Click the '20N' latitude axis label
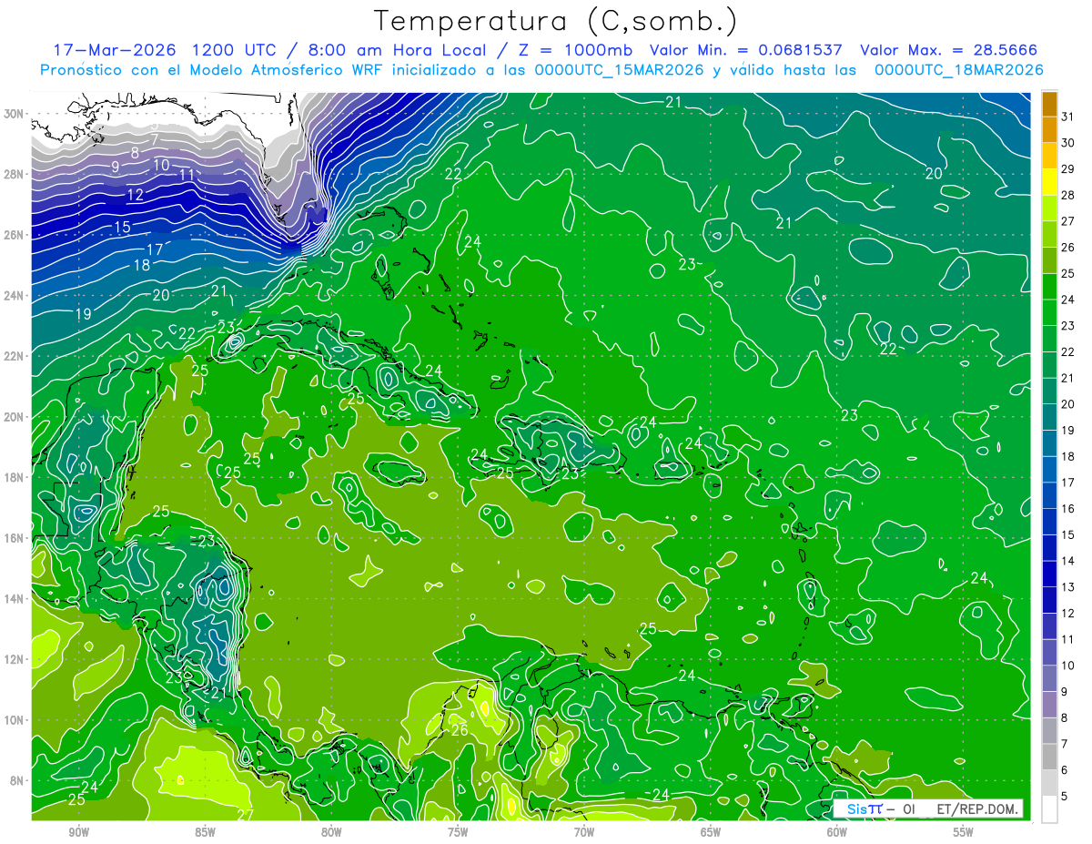 [15, 417]
